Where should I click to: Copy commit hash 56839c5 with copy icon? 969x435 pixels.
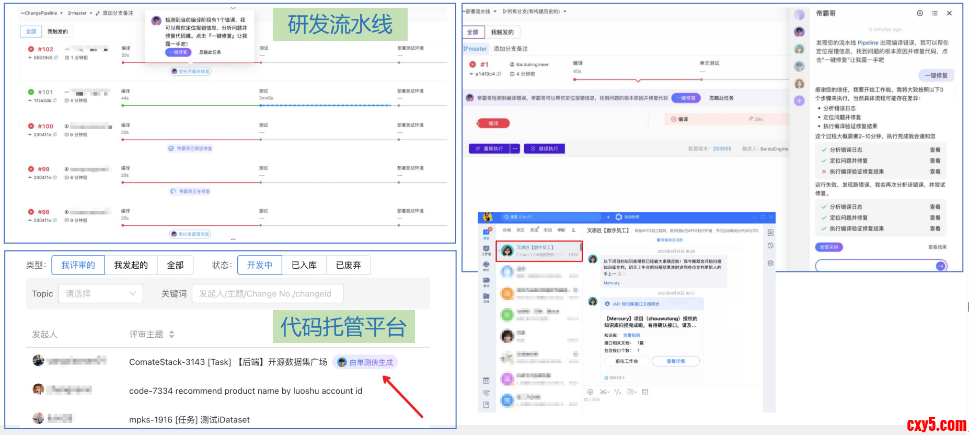click(x=55, y=58)
